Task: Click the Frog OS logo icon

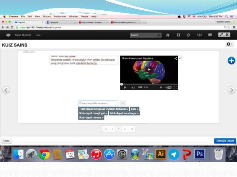Action: 8,35
